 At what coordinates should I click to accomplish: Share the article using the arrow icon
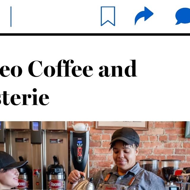[x=144, y=16]
